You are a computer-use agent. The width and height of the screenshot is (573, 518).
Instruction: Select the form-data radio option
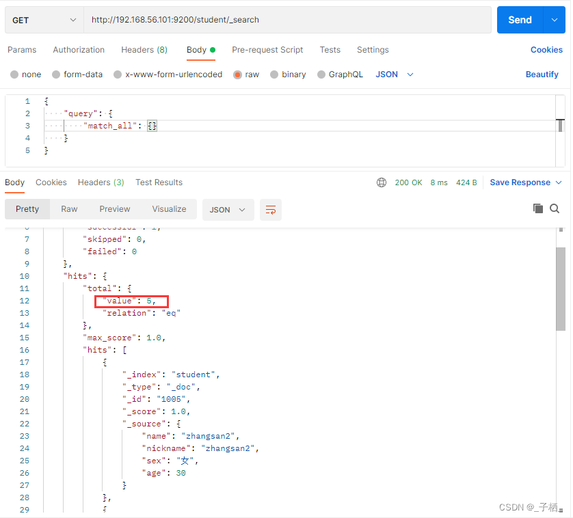56,74
